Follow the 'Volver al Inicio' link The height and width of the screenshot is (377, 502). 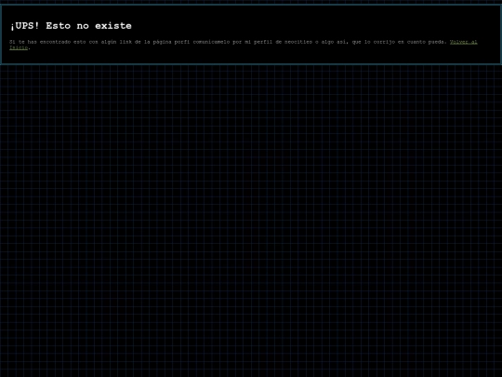pos(463,42)
